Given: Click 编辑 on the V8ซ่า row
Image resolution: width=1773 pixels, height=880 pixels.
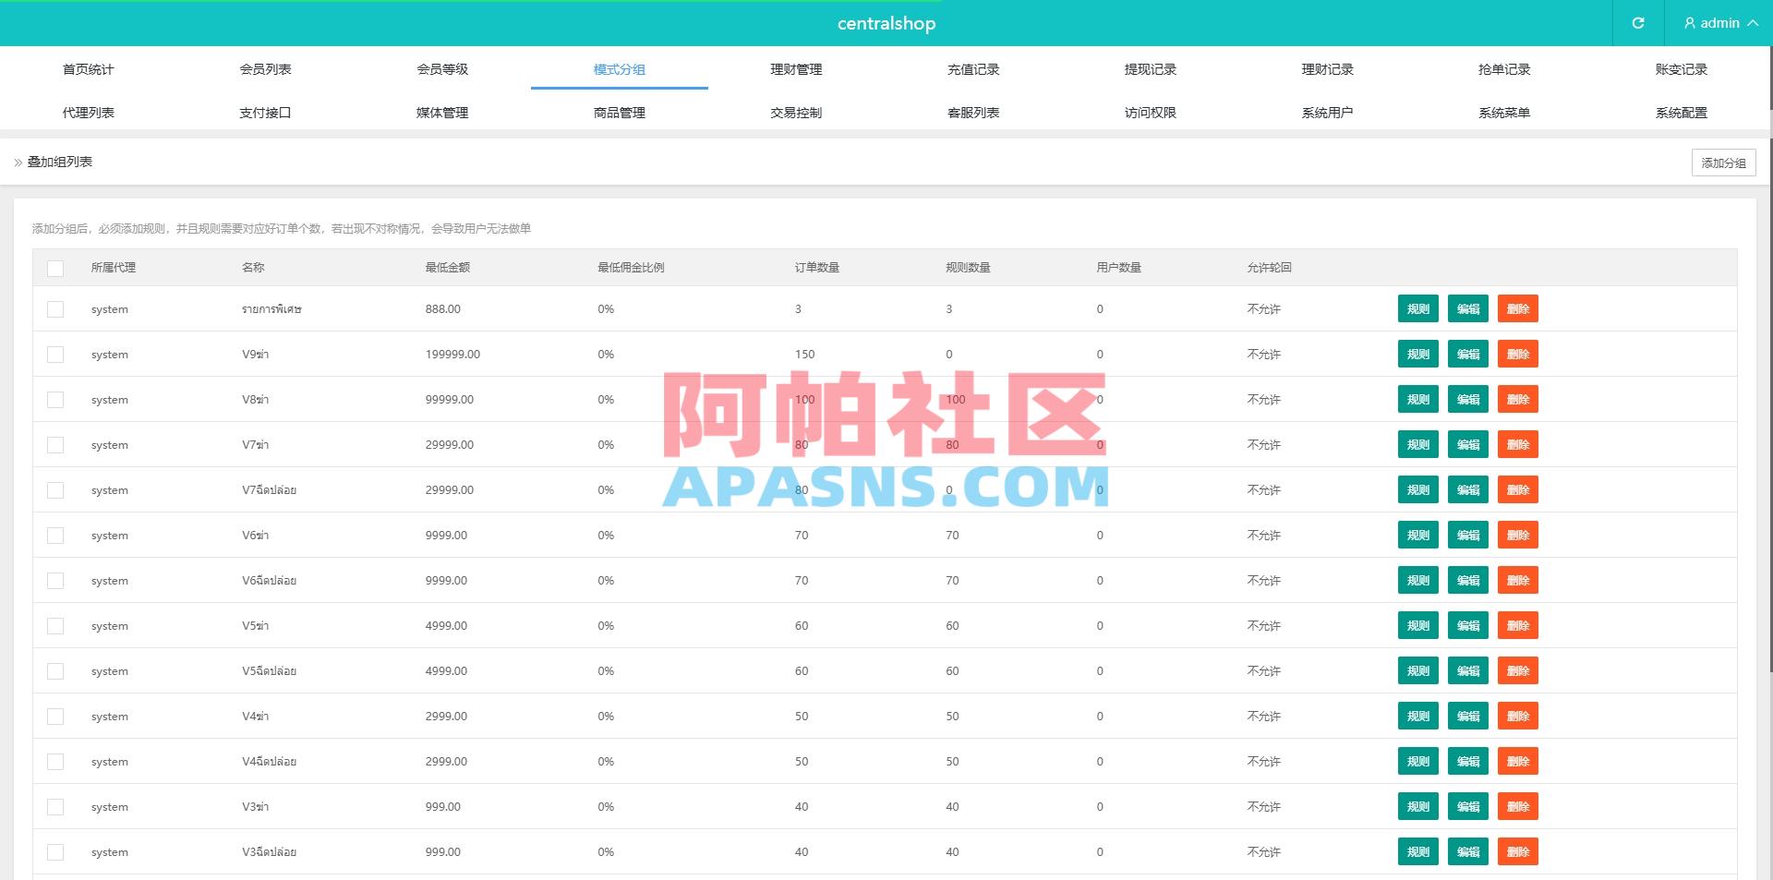Looking at the screenshot, I should 1467,399.
